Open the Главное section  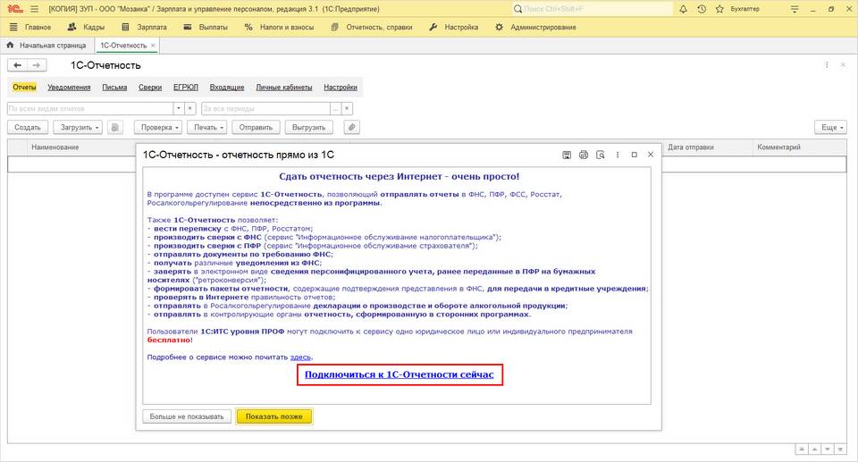[38, 27]
